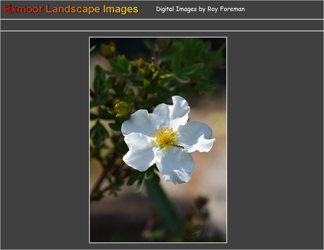Click the green flower bud beside the bloom
The width and height of the screenshot is (324, 250).
tap(122, 108)
